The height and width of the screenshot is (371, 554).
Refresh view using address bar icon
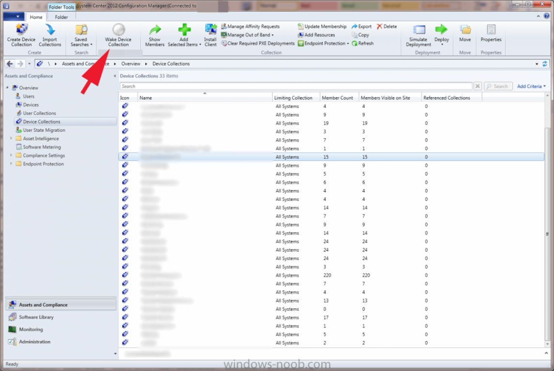point(544,64)
